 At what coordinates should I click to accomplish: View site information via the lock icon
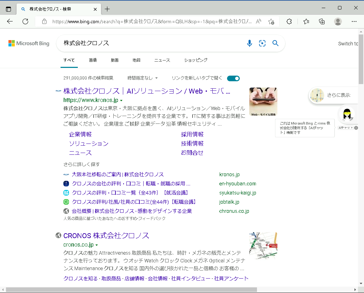(x=44, y=21)
